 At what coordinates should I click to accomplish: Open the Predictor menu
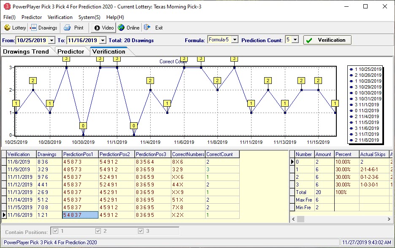[32, 17]
